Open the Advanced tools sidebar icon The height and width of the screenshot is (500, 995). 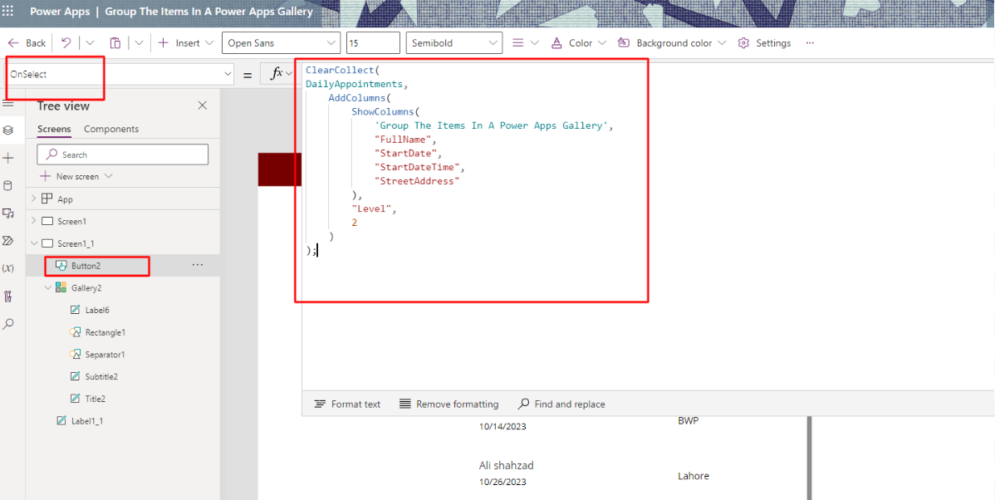coord(9,296)
